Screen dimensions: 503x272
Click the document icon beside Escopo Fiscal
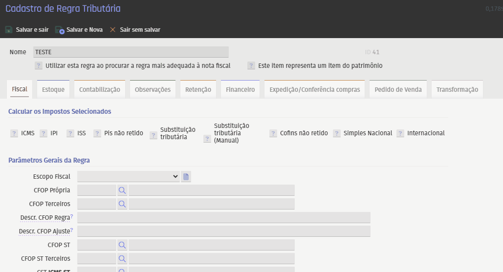pyautogui.click(x=186, y=177)
